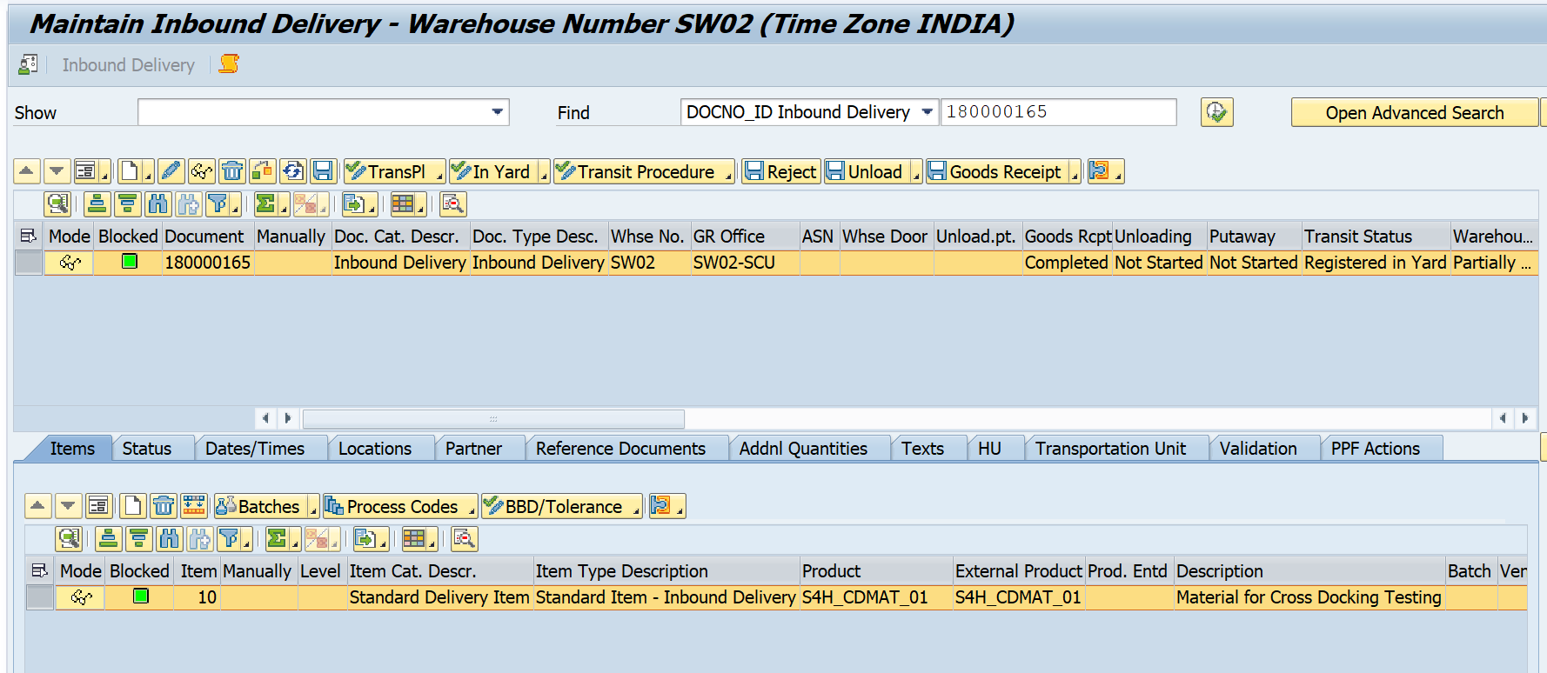Click the orange scroll icon beside Inbound Delivery
The image size is (1547, 673).
[229, 64]
